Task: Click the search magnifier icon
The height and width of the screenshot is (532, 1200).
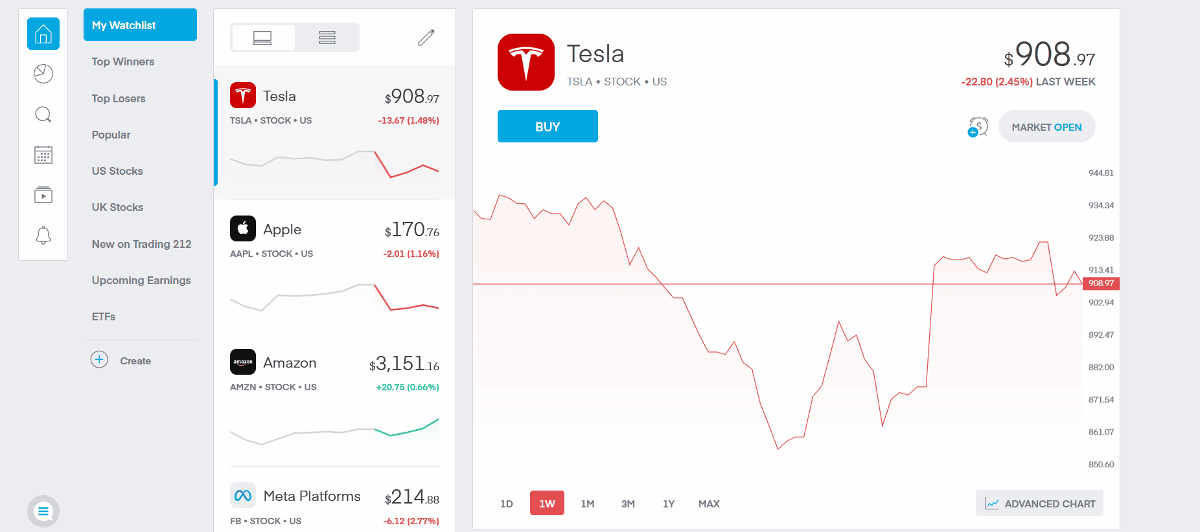Action: click(x=43, y=115)
